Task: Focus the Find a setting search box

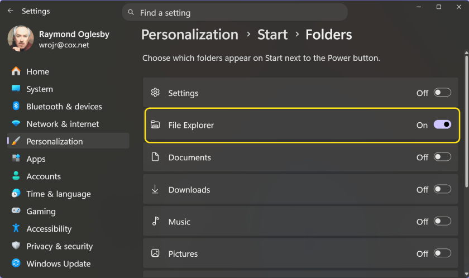Action: coord(235,12)
